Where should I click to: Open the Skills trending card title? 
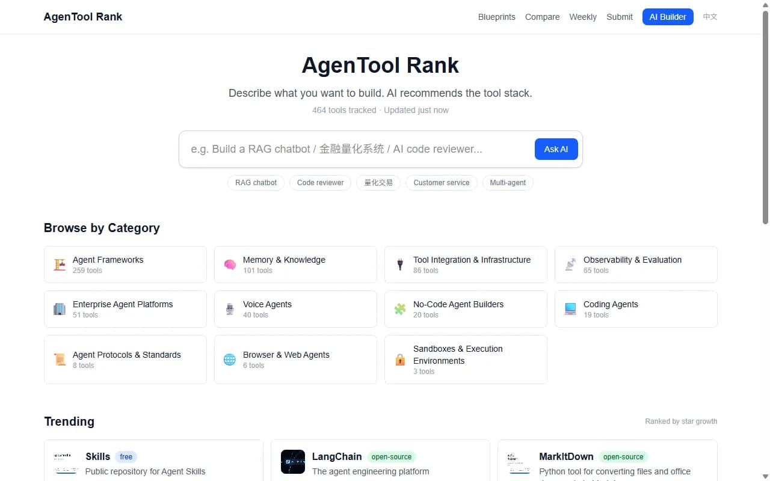pyautogui.click(x=97, y=457)
